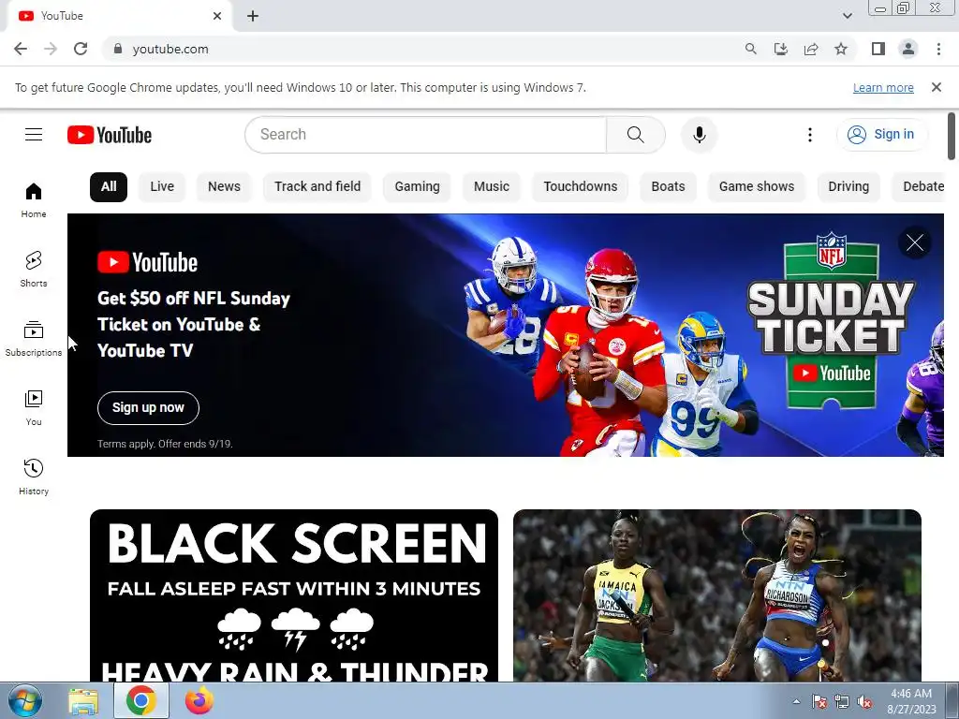Open the You section in sidebar

(34, 408)
